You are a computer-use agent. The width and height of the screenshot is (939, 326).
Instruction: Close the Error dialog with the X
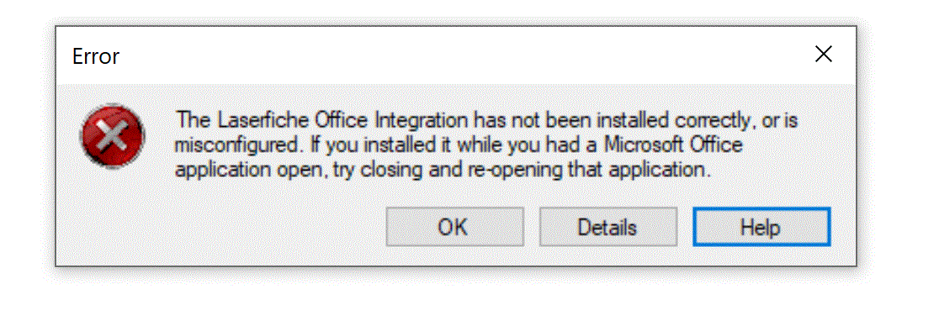[x=824, y=55]
